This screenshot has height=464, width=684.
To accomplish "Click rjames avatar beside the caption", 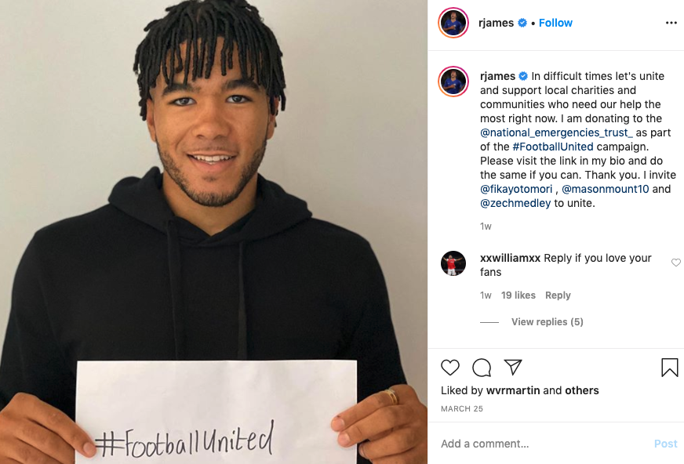I will [453, 82].
